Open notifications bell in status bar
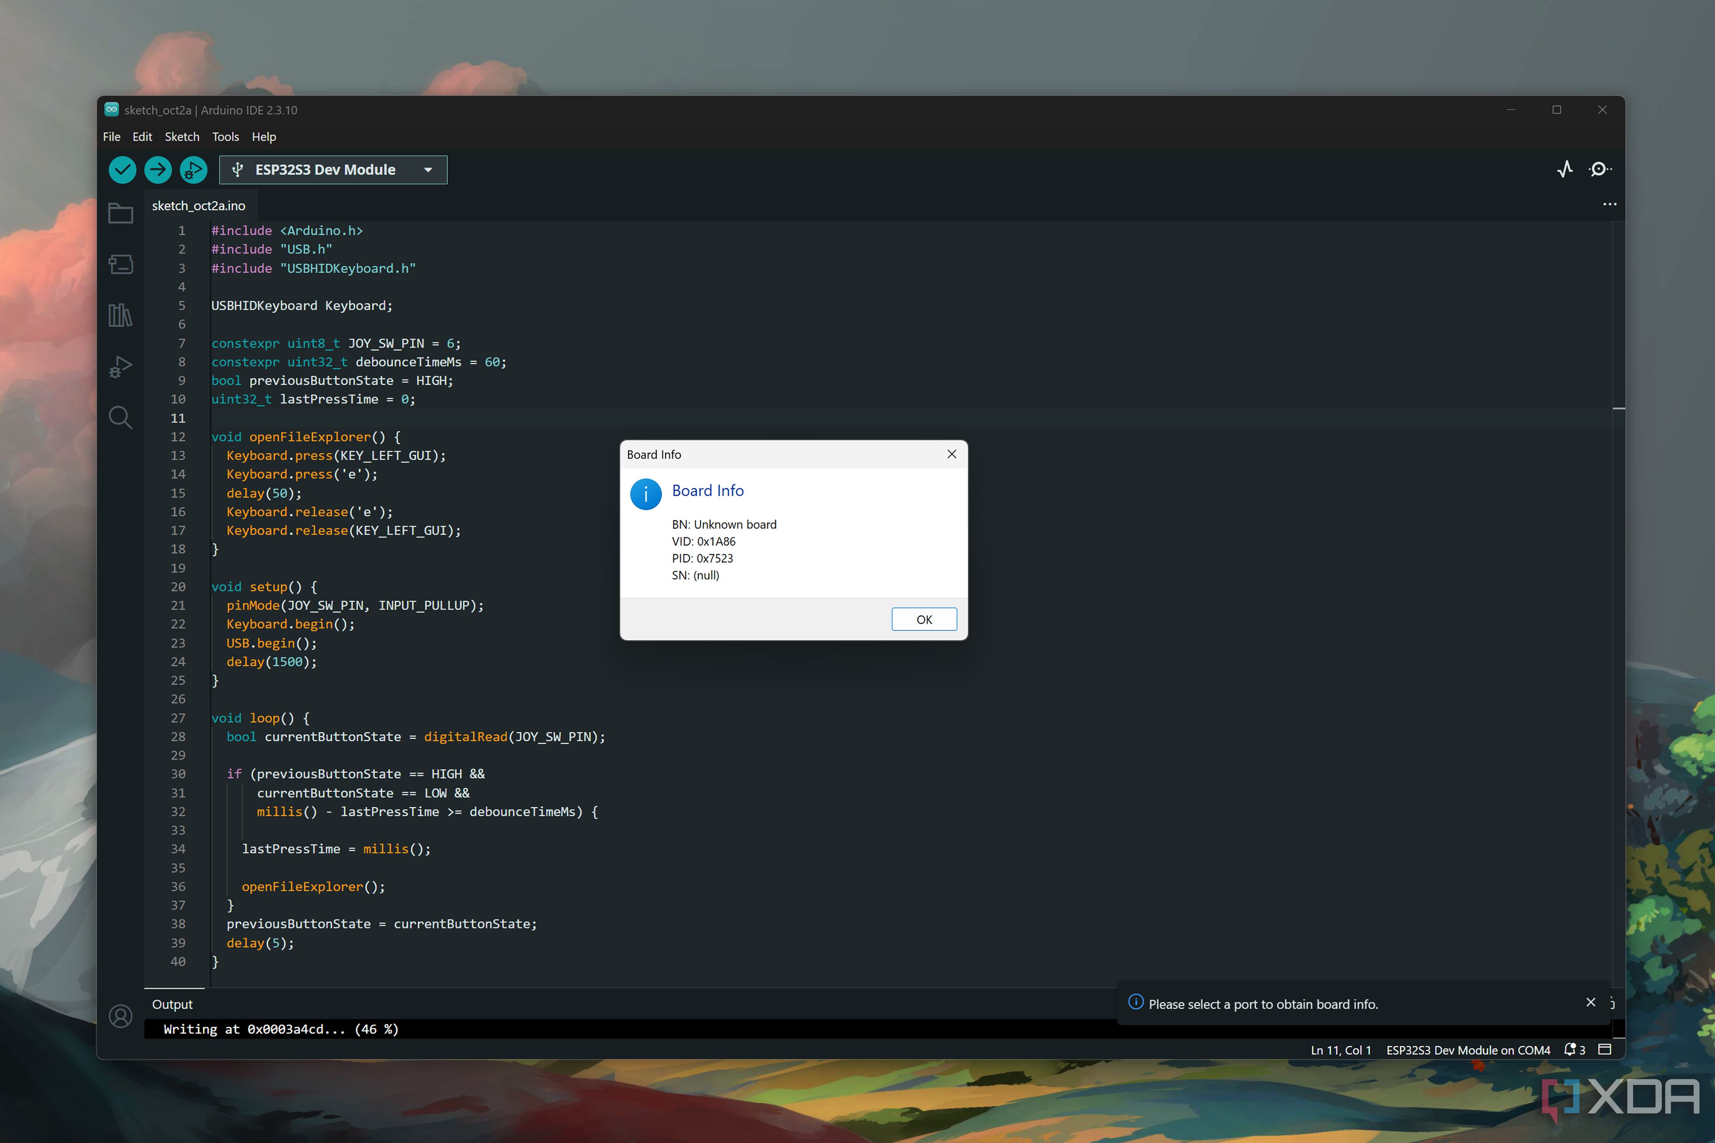1715x1143 pixels. (x=1574, y=1050)
